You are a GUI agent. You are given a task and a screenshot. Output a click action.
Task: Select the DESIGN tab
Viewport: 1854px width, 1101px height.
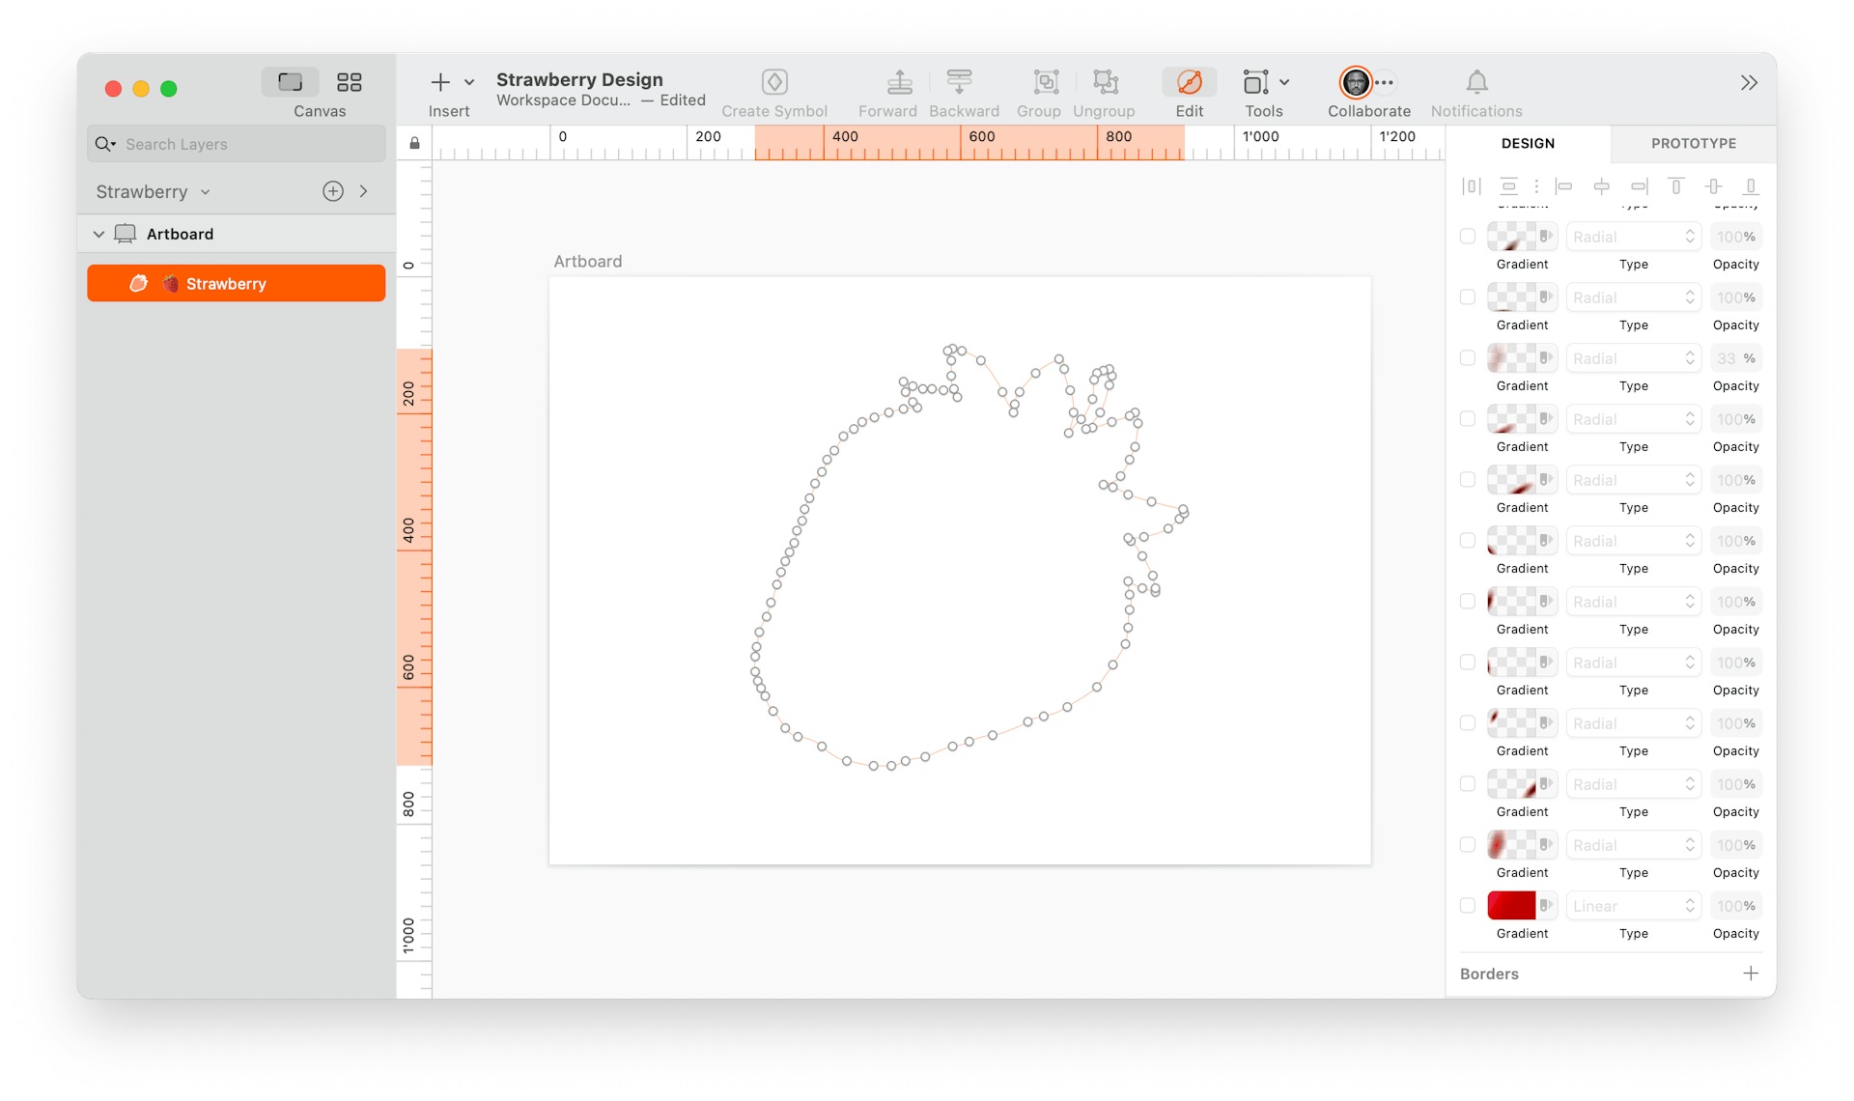(1528, 143)
